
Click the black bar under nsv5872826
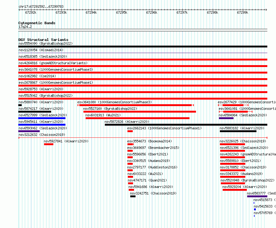[x=186, y=125]
